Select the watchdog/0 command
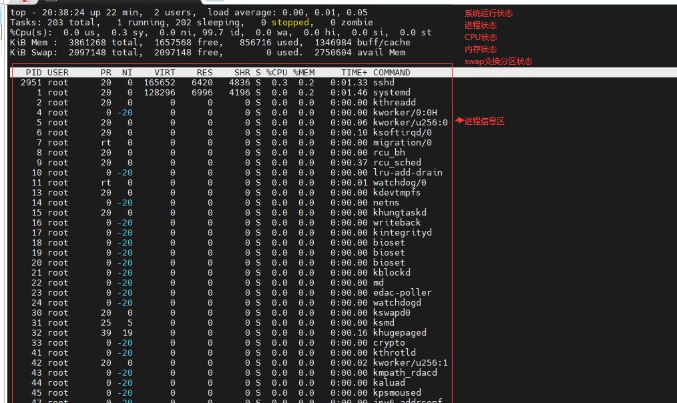The width and height of the screenshot is (677, 403). (x=400, y=183)
